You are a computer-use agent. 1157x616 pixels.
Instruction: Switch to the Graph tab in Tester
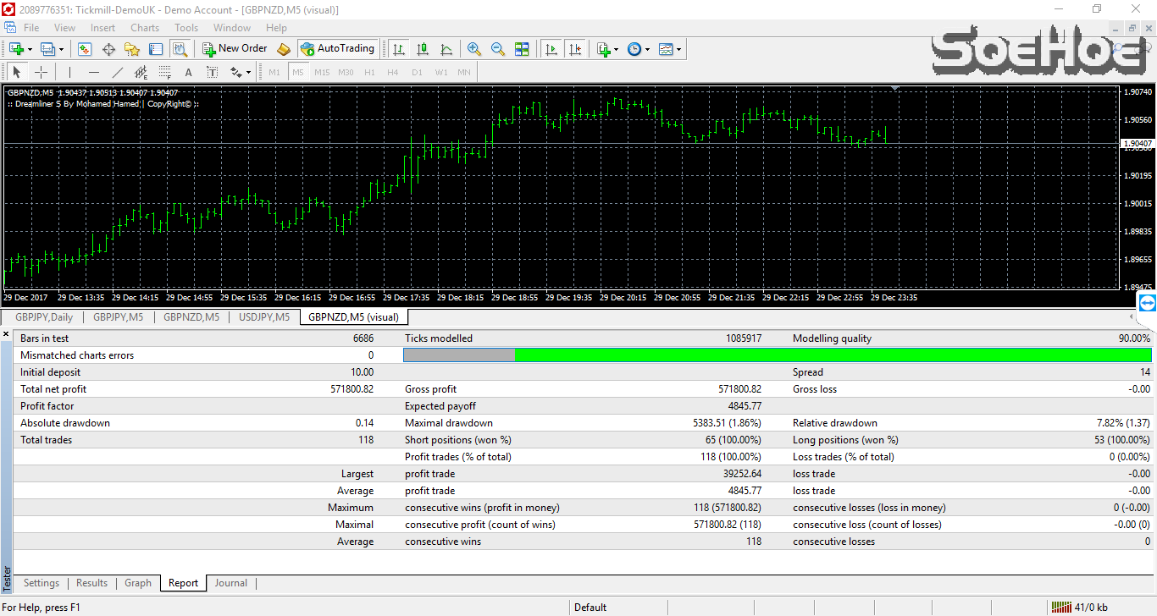138,583
